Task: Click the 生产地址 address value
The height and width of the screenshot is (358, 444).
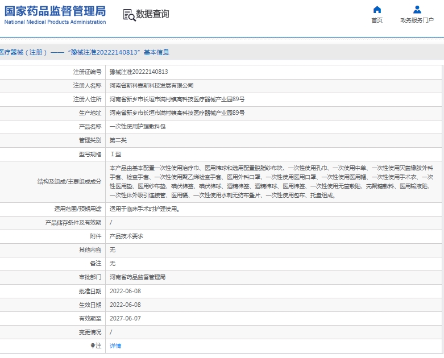Action: point(177,113)
